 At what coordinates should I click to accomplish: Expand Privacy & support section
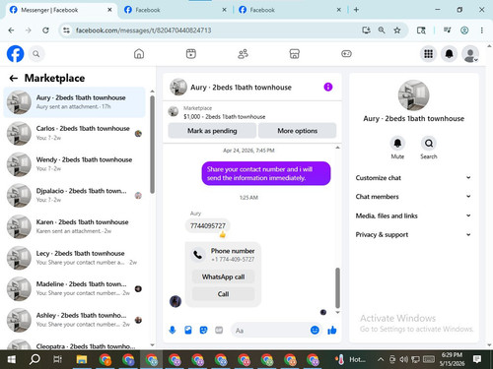(x=413, y=234)
